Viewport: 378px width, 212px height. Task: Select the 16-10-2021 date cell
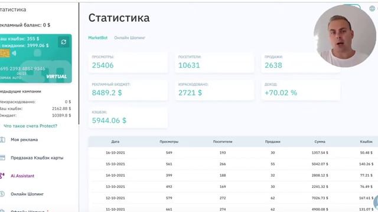point(115,153)
